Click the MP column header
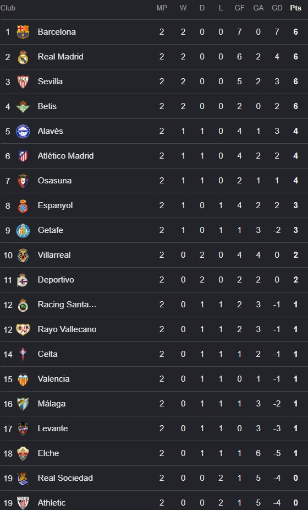Image resolution: width=308 pixels, height=510 pixels. click(x=162, y=8)
